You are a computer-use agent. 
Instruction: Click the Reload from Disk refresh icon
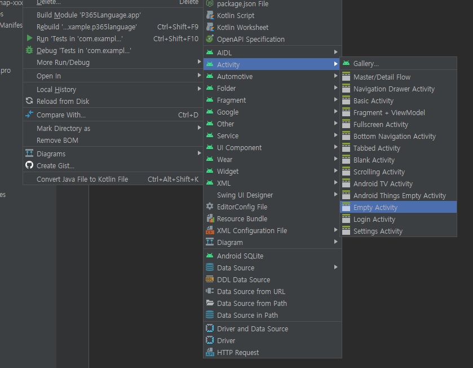tap(29, 100)
